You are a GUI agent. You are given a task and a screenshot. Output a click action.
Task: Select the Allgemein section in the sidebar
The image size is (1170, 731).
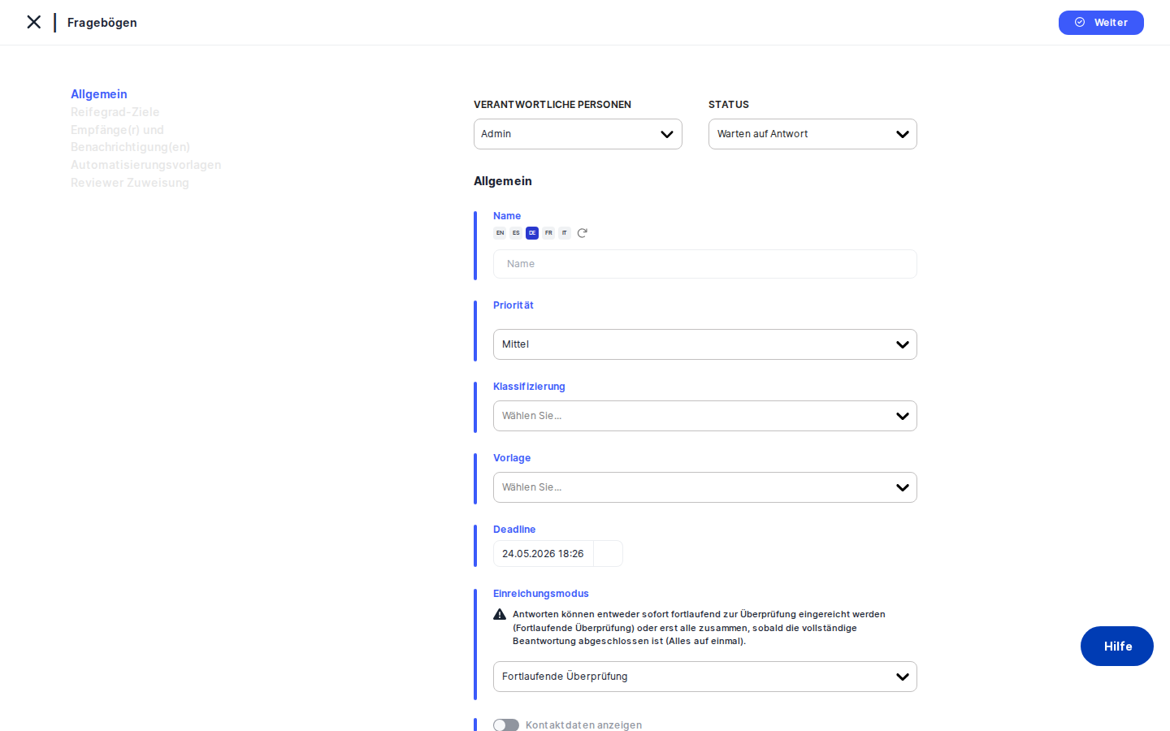point(99,94)
